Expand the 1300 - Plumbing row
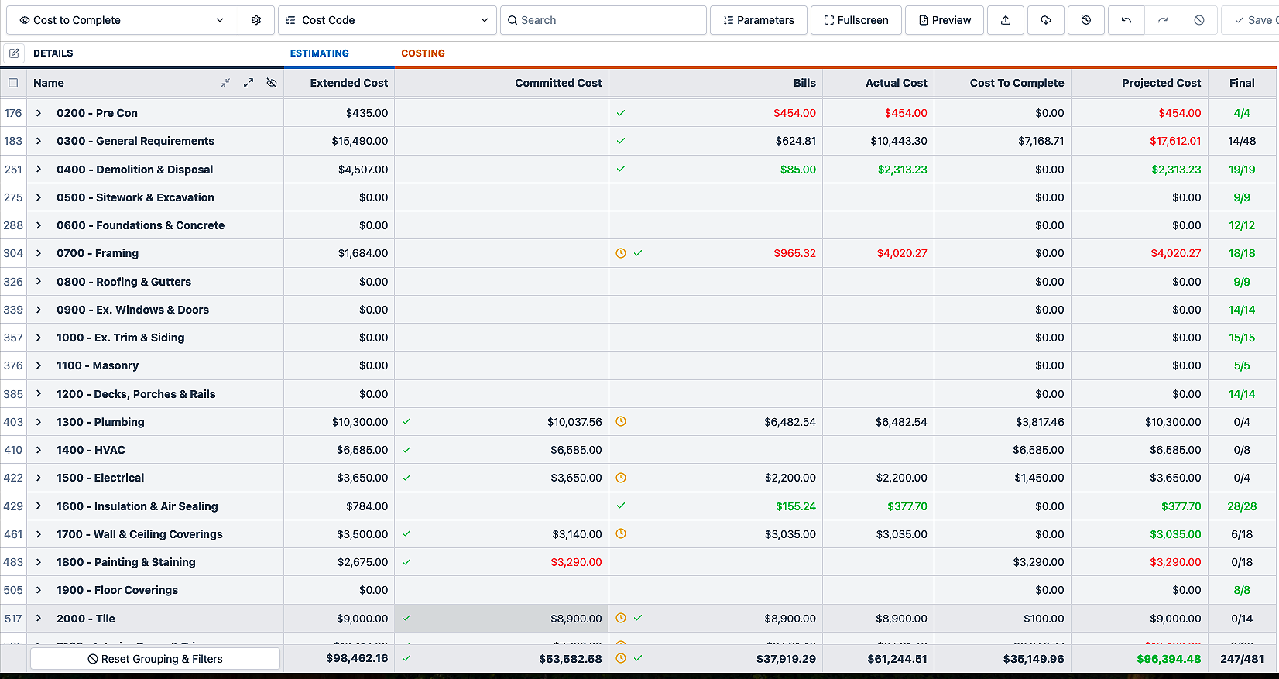 pos(39,422)
